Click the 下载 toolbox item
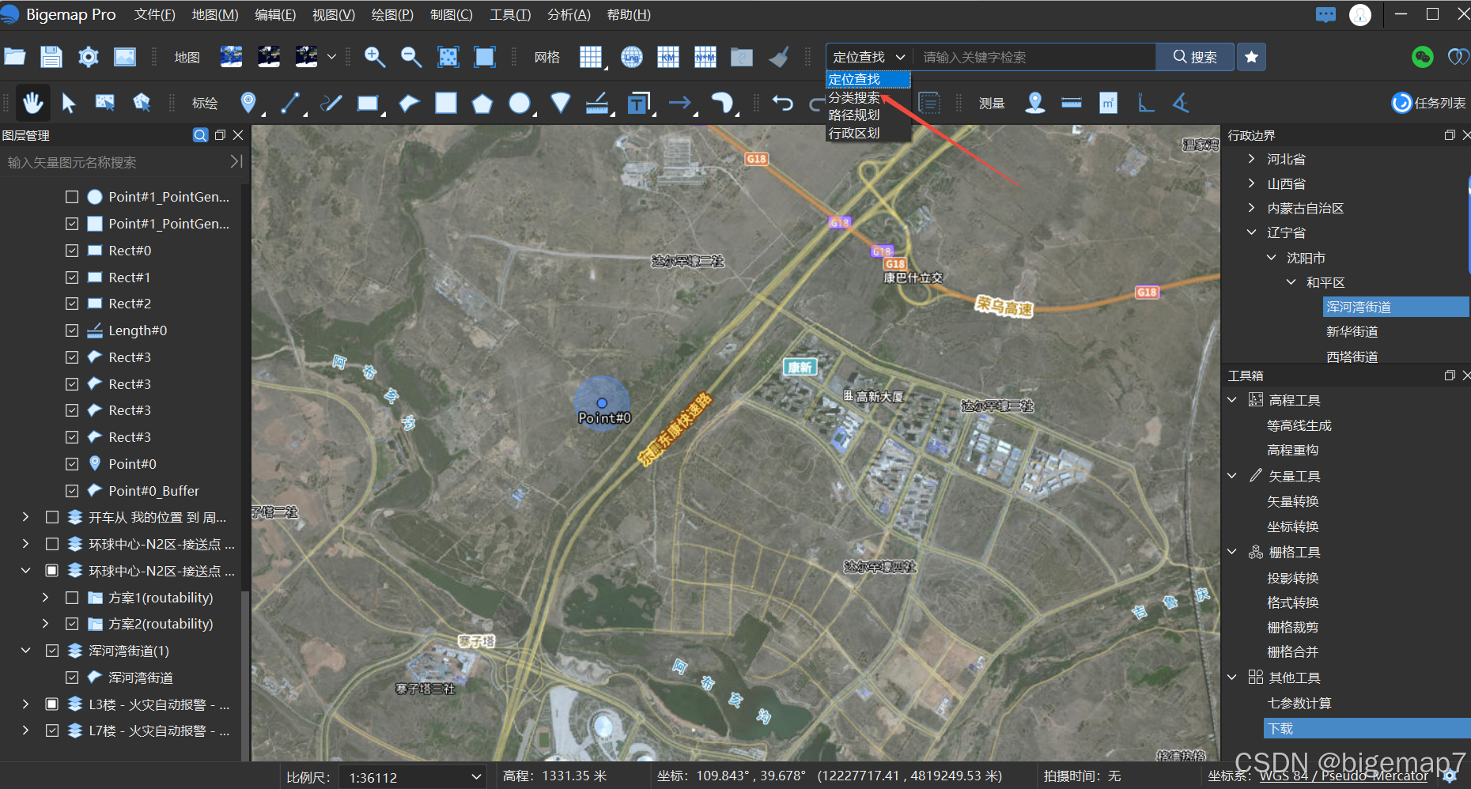Screen dimensions: 1471x789 click(x=1367, y=728)
